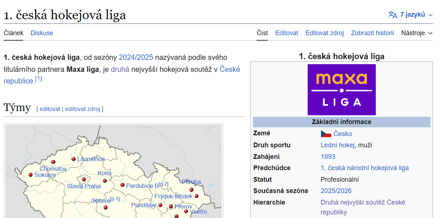Click the red map marker for Chomutov
Image resolution: width=441 pixels, height=218 pixels.
click(x=53, y=162)
